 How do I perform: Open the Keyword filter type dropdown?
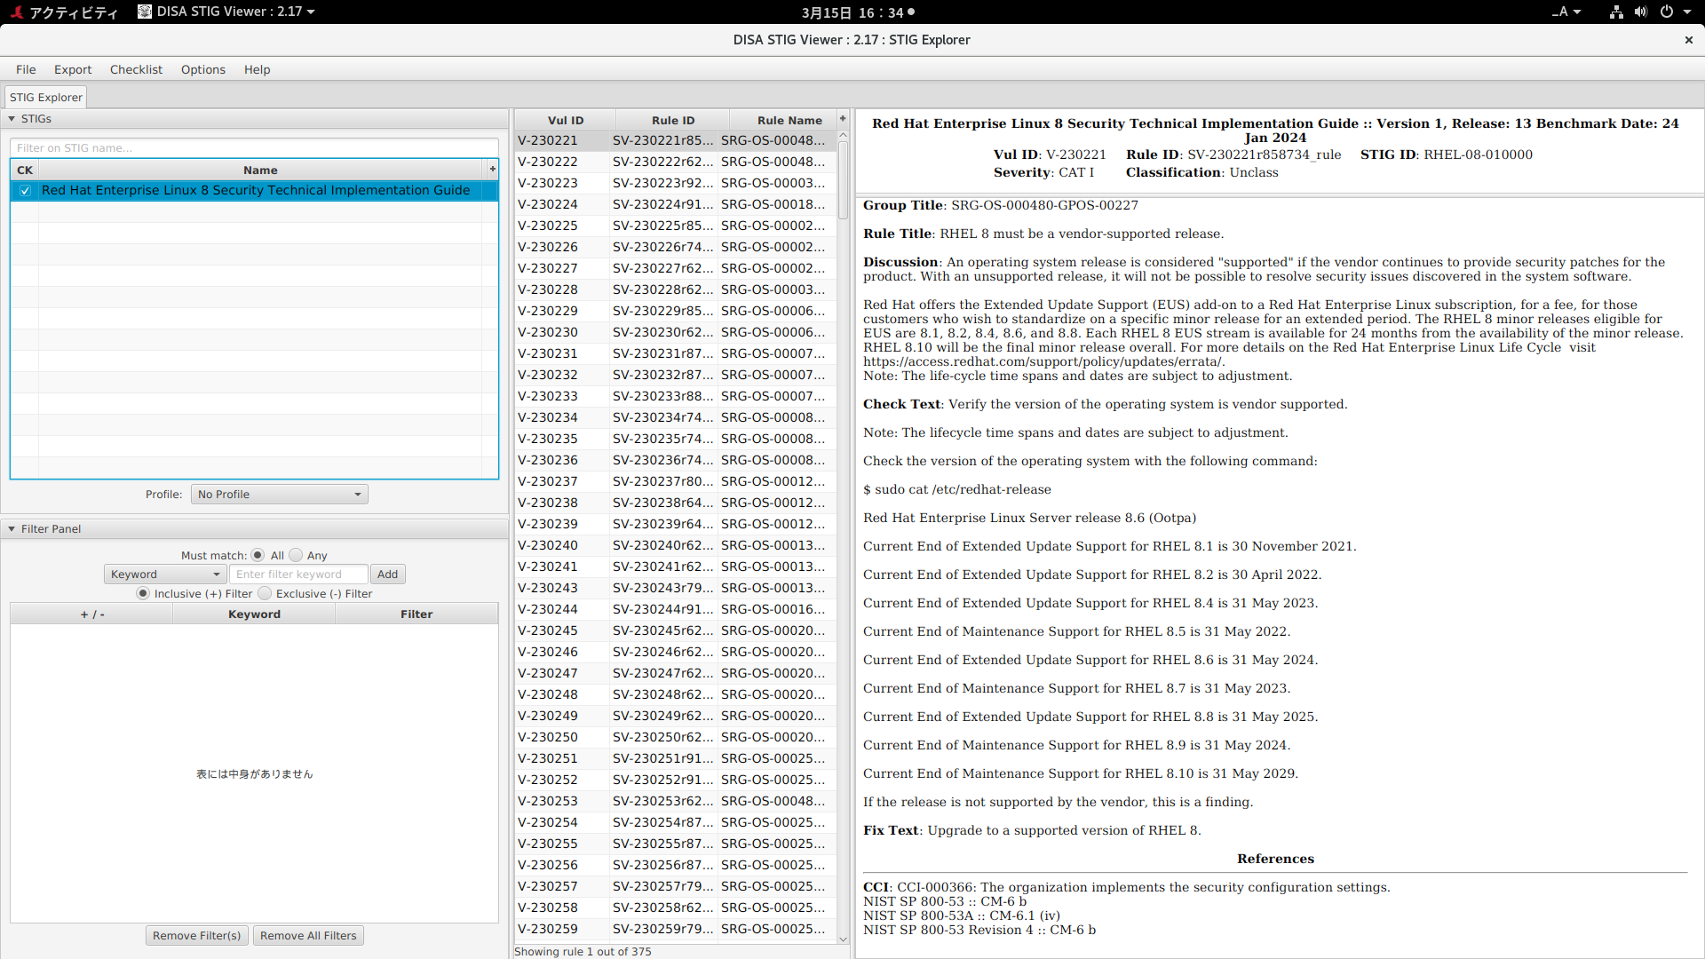165,575
